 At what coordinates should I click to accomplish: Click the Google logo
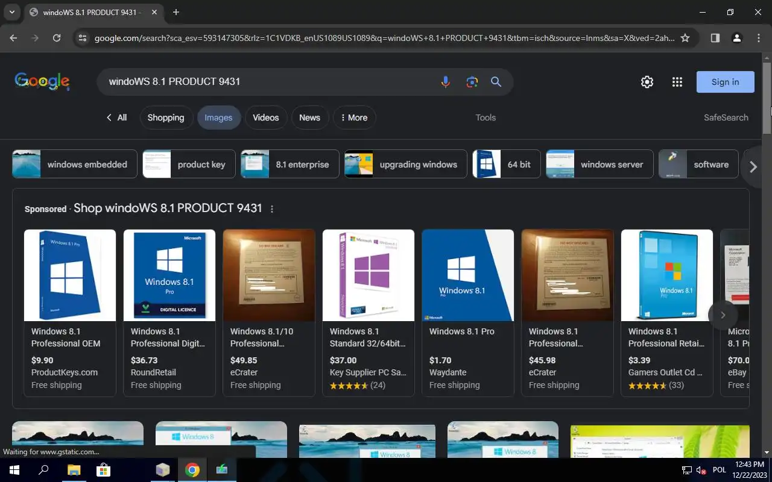[x=42, y=82]
